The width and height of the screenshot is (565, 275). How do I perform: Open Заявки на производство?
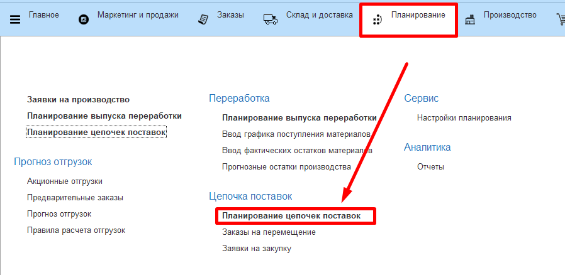[x=78, y=100]
